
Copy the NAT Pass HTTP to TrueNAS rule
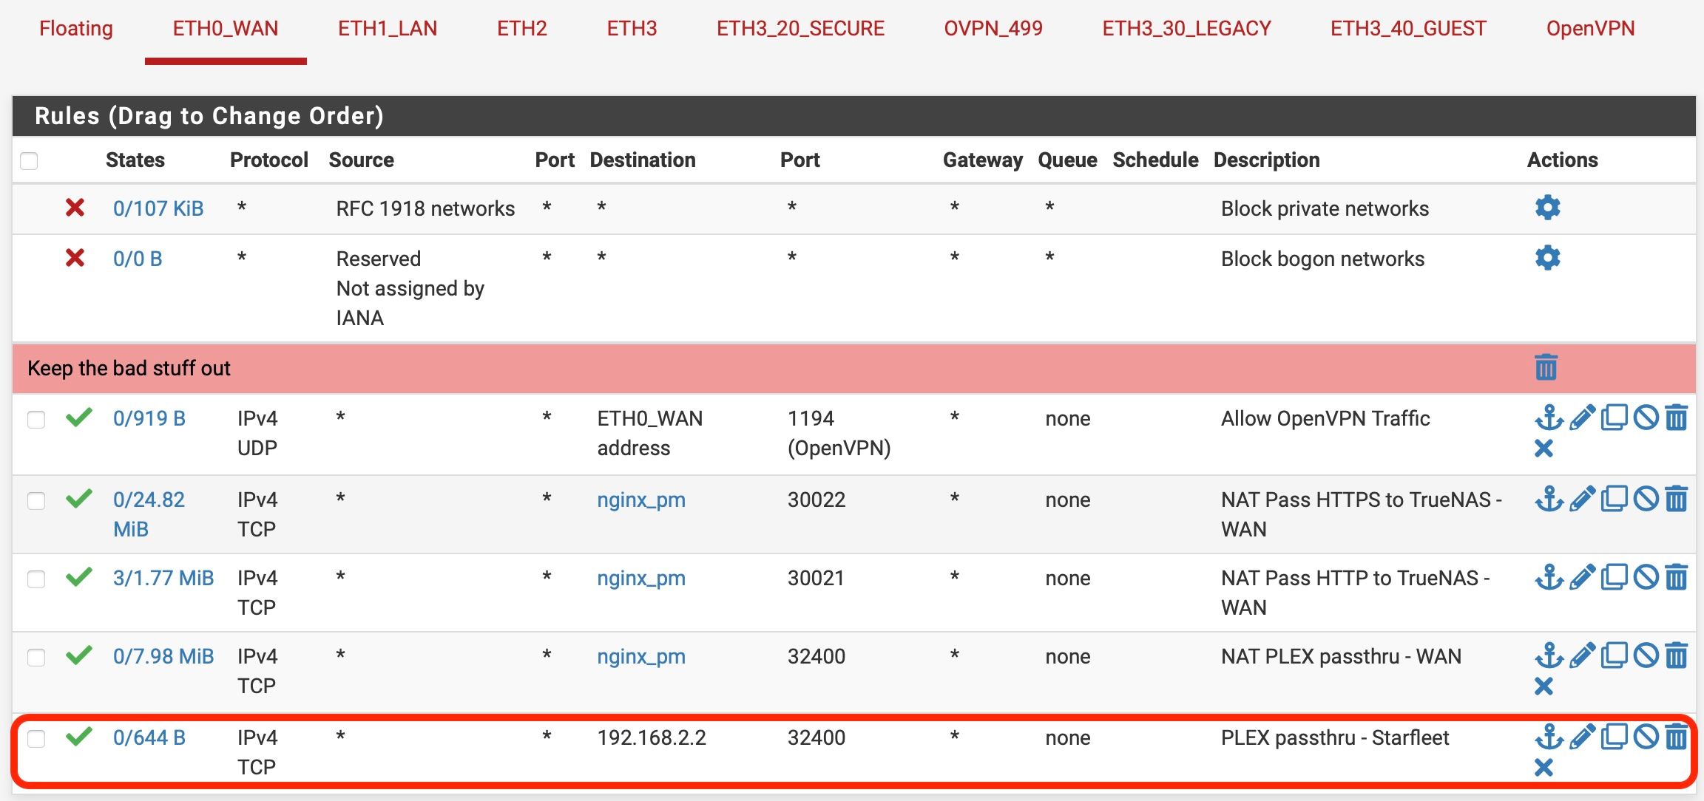coord(1614,578)
